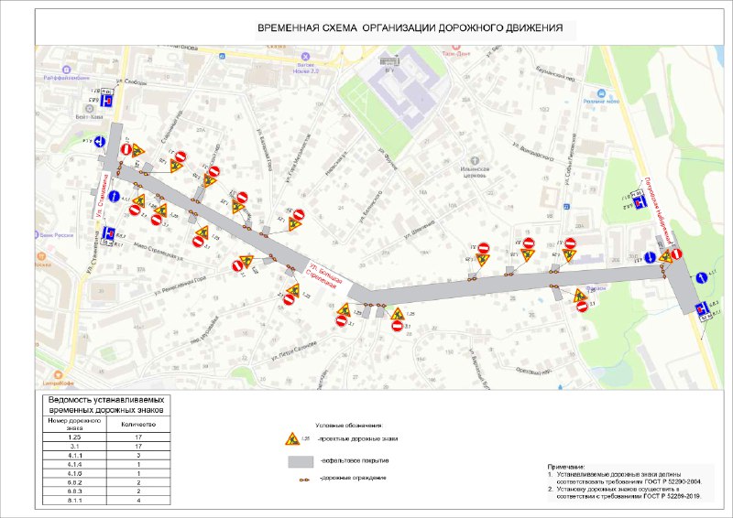
Task: Select the no-entry sign below the Фараон label
Action: point(582,307)
